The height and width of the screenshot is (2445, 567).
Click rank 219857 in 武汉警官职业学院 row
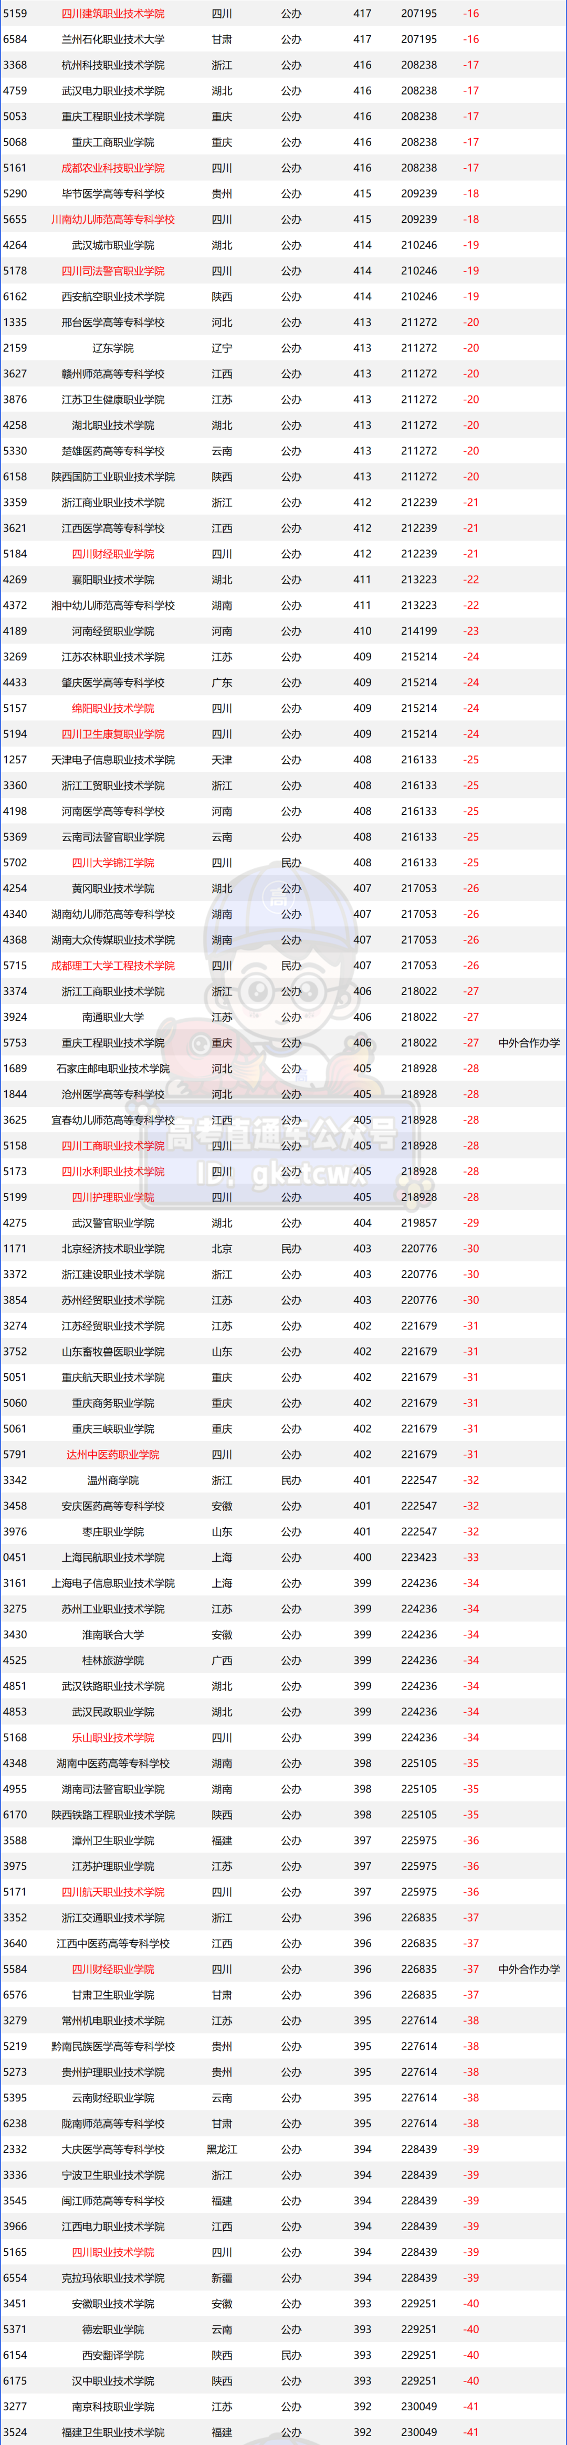point(419,1222)
